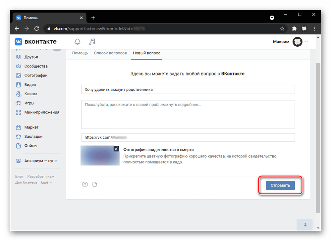Click the problem description text area
The image size is (331, 241).
tap(188, 115)
